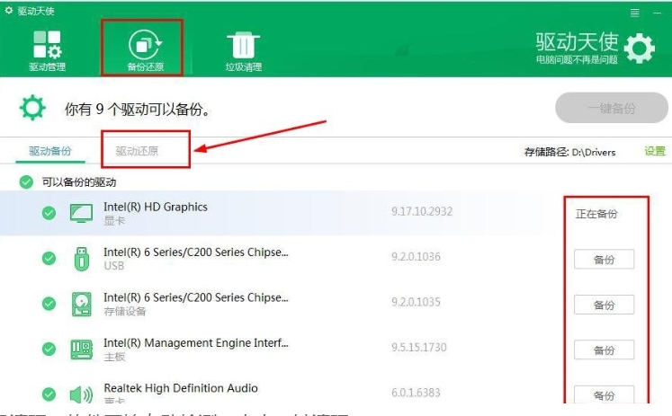Click the motherboard icon for Management Engine
Viewport: 672px width, 416px height.
tap(82, 350)
